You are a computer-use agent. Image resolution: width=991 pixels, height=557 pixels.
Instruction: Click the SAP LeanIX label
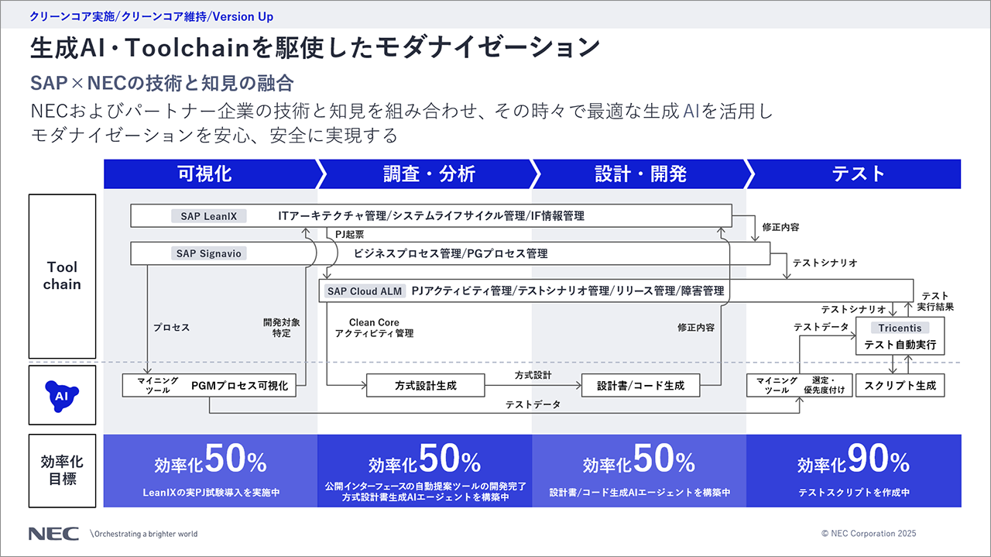click(x=208, y=216)
